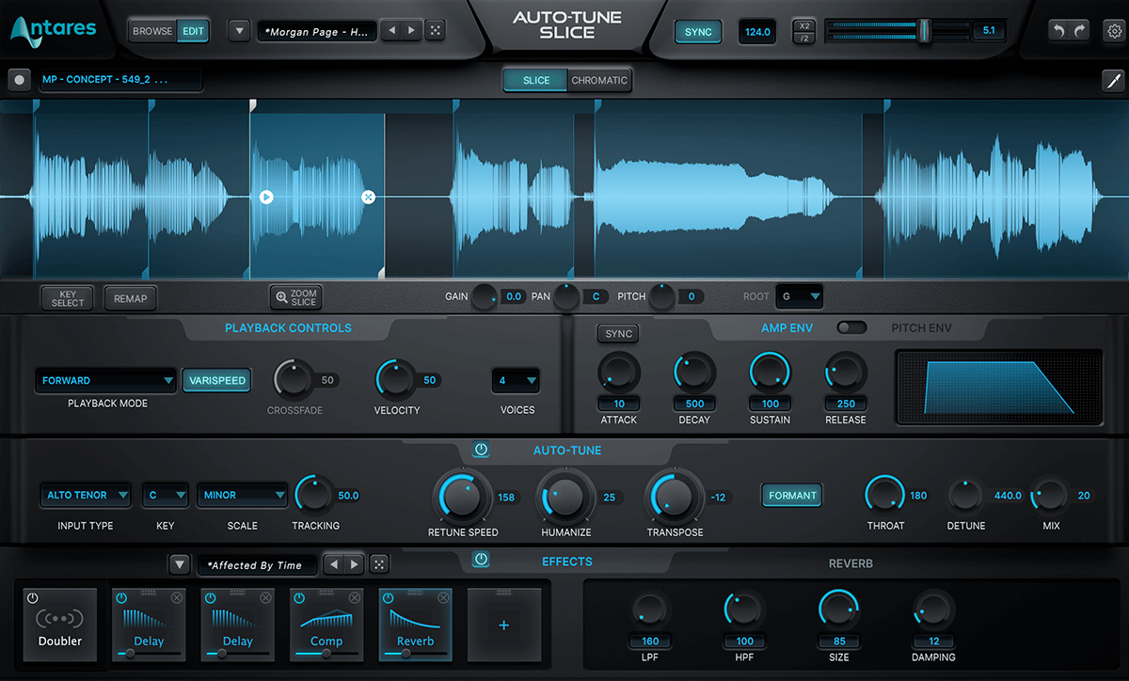Image resolution: width=1129 pixels, height=681 pixels.
Task: Toggle Varispeed playback
Action: click(x=216, y=380)
